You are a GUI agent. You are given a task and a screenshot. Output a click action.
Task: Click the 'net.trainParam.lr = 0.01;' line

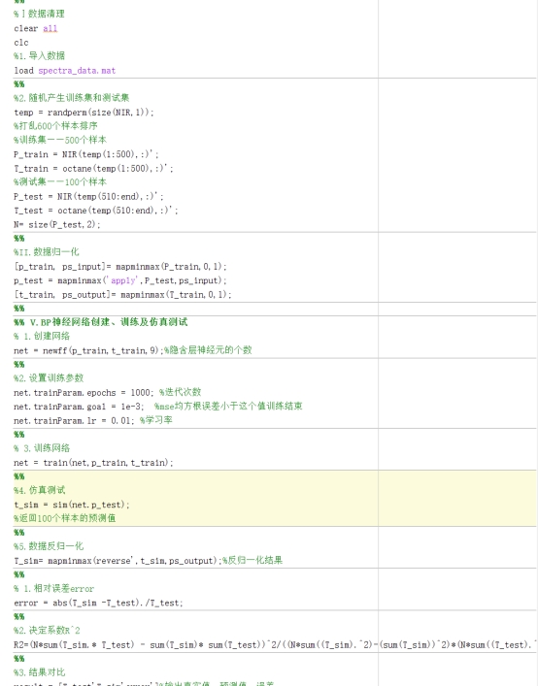[x=93, y=420]
